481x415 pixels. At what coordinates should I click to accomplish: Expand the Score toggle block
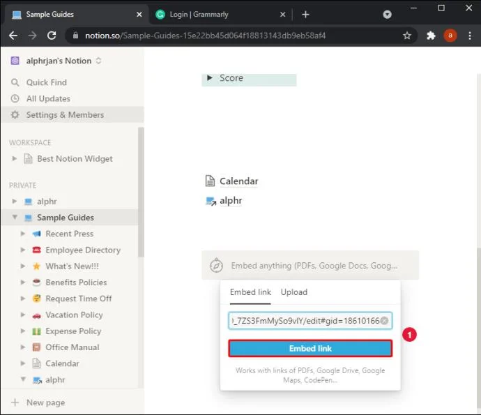tap(210, 78)
